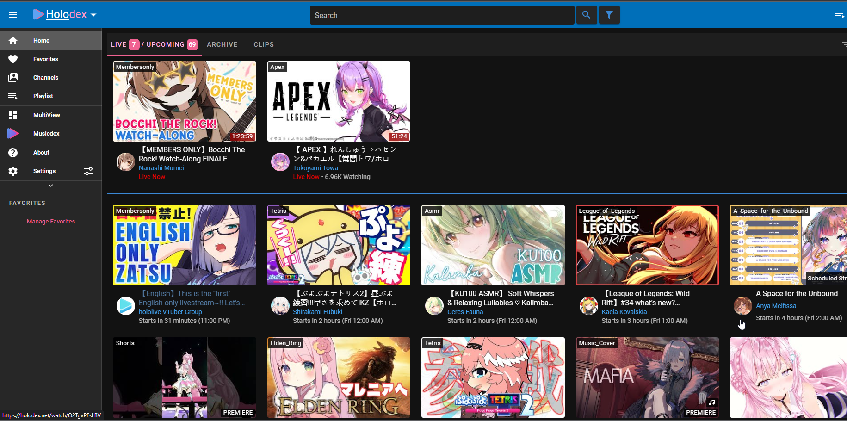Open sidebar customization sliders next to Settings
Screen dimensions: 847x421
[x=89, y=171]
